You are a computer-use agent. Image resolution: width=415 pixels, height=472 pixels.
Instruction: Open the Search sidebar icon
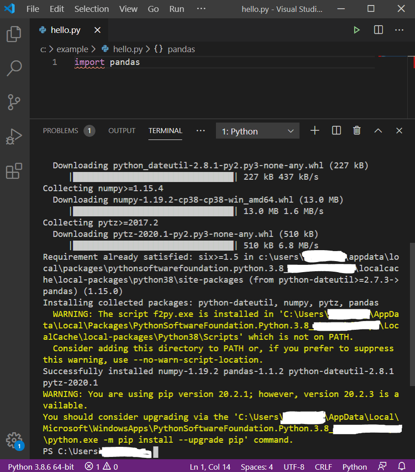coord(14,68)
